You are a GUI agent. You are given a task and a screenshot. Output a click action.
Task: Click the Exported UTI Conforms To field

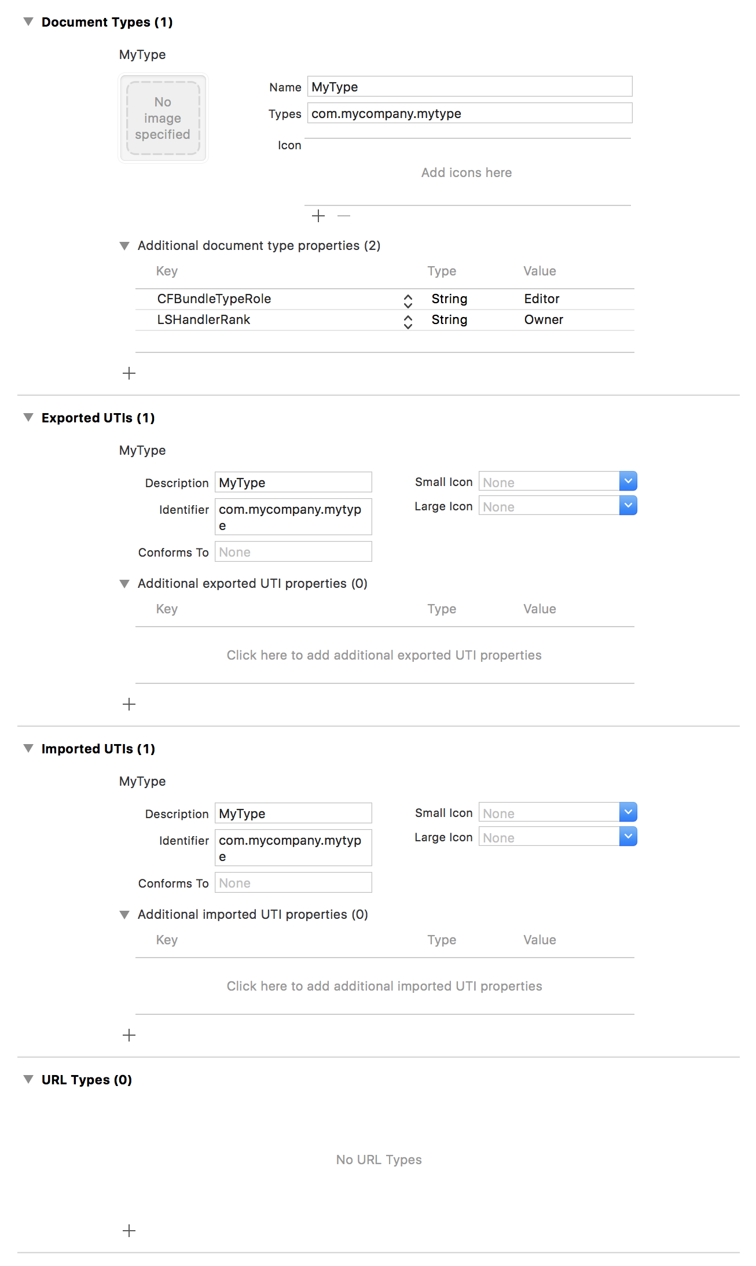tap(293, 552)
